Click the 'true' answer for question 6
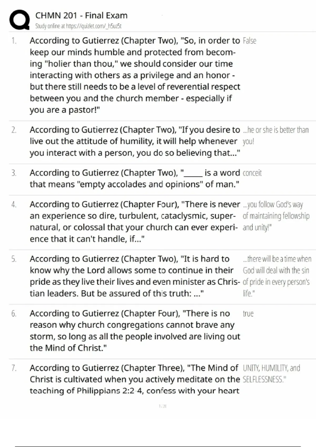The width and height of the screenshot is (316, 447). coord(248,314)
